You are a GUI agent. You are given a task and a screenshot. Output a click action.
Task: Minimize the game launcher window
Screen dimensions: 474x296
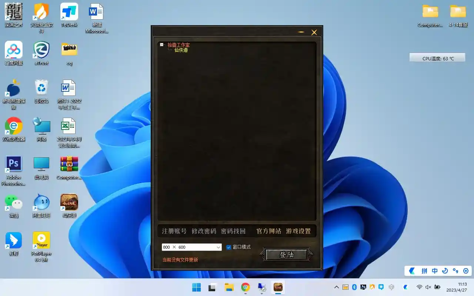(301, 32)
